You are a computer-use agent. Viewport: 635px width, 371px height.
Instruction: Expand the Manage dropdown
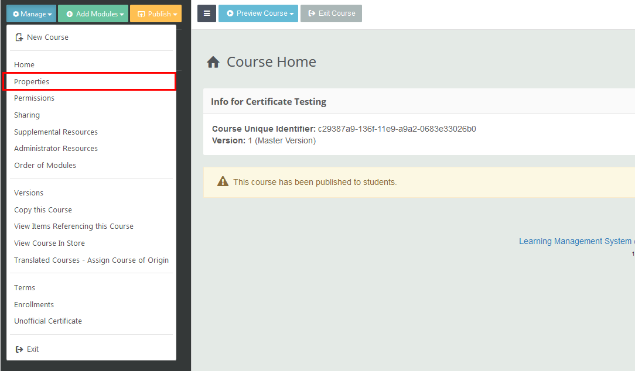coord(31,13)
